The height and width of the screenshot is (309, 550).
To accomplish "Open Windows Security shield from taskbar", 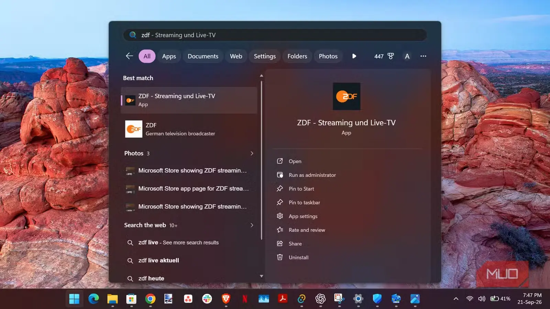I will click(377, 299).
